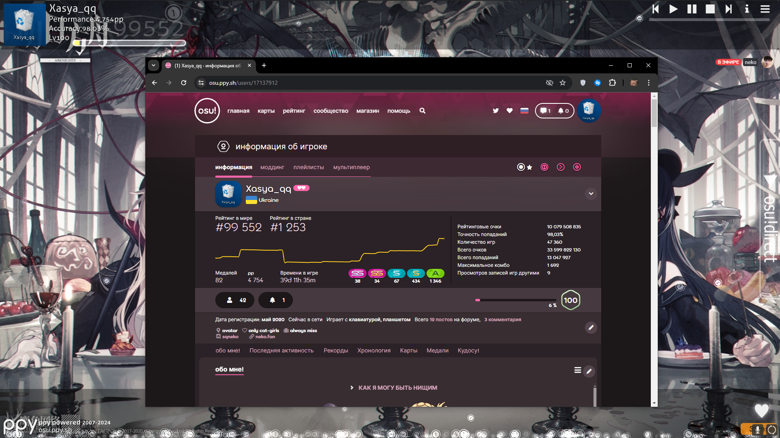
Task: Select the osu! standard mode radio
Action: click(x=521, y=167)
